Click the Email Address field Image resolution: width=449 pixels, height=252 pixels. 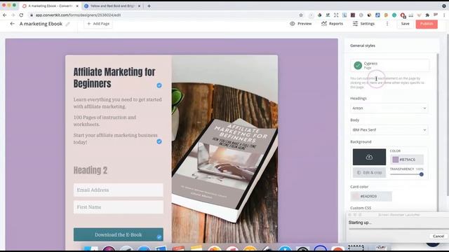point(119,190)
